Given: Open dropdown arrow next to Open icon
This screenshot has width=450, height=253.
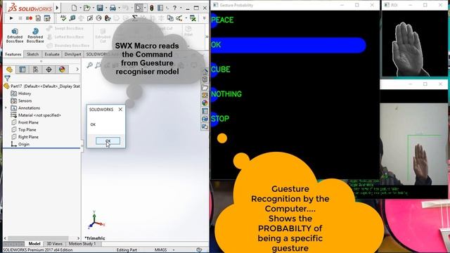Looking at the screenshot, I should [x=93, y=8].
